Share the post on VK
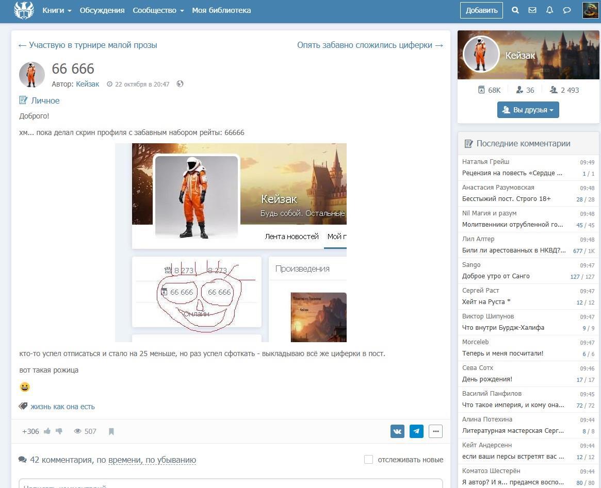 point(397,431)
